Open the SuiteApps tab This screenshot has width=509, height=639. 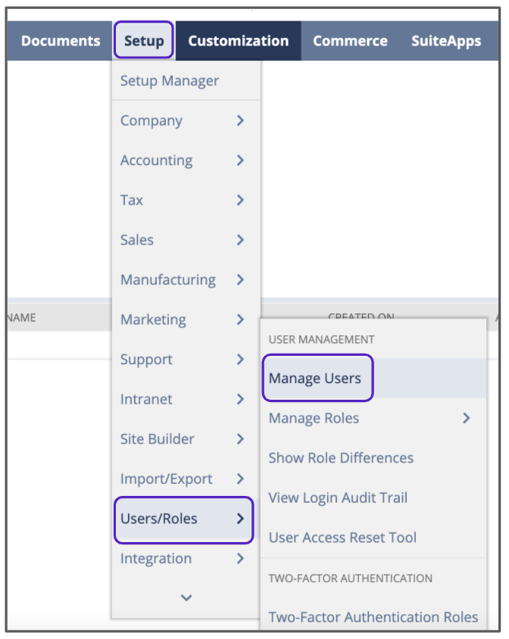[445, 41]
